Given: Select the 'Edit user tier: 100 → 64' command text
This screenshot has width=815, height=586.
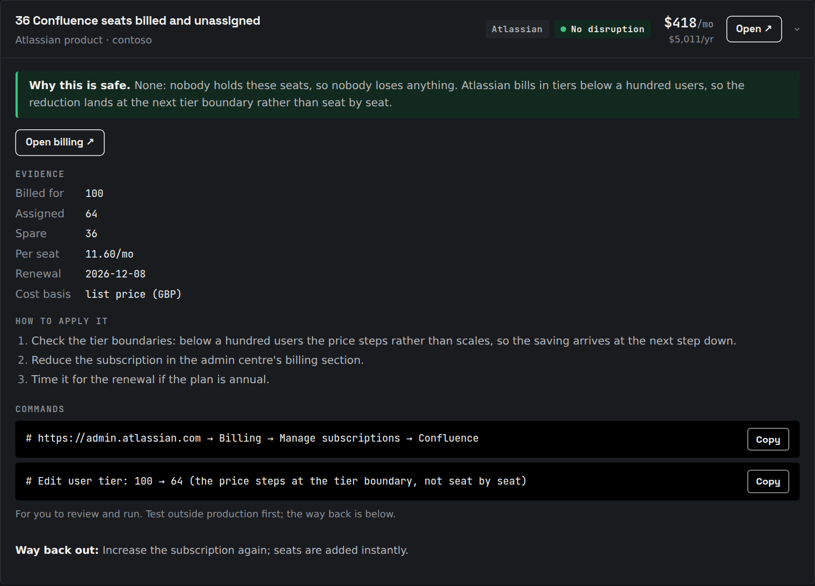Looking at the screenshot, I should (x=276, y=482).
